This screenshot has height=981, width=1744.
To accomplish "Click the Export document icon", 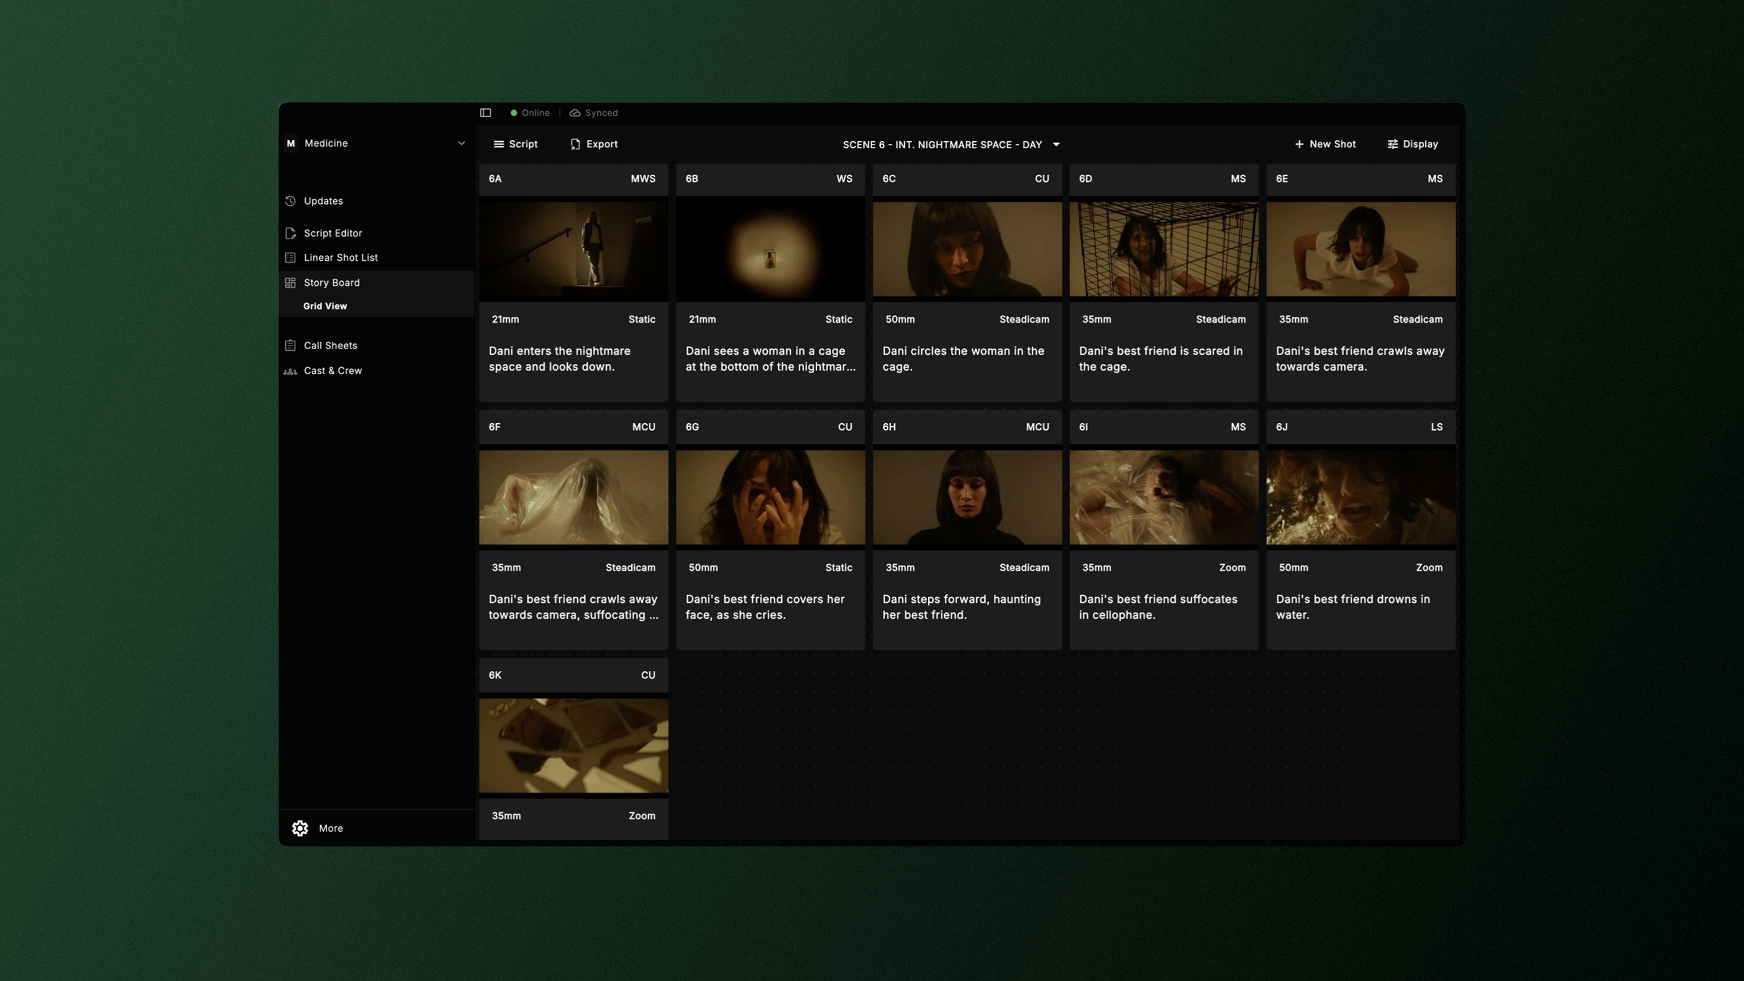I will tap(575, 144).
